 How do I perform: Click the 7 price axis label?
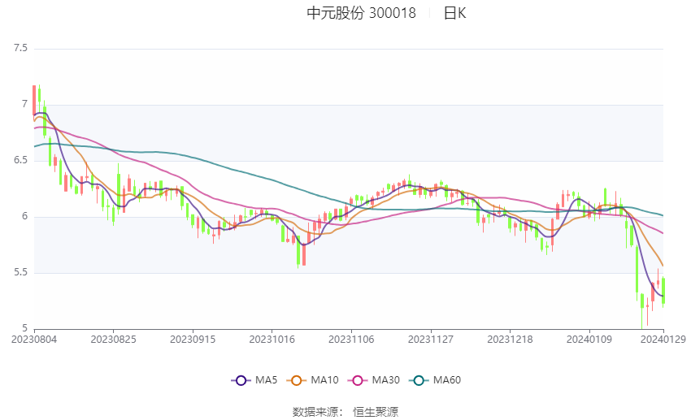click(x=24, y=104)
